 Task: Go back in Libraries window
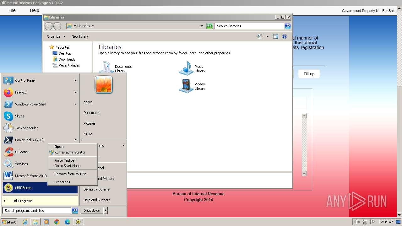[x=48, y=26]
